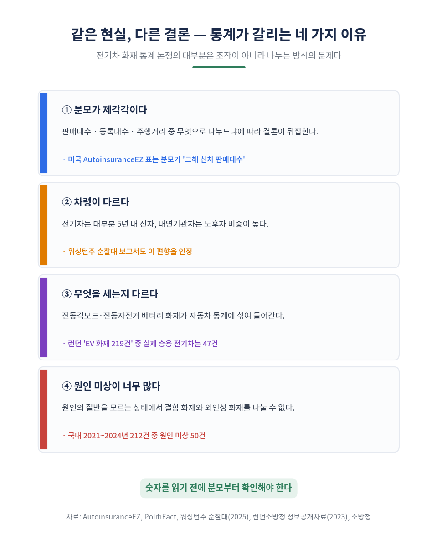Viewport: 437px width, 540px height.
Task: Click the 자료 source line at the bottom
Action: point(218,517)
